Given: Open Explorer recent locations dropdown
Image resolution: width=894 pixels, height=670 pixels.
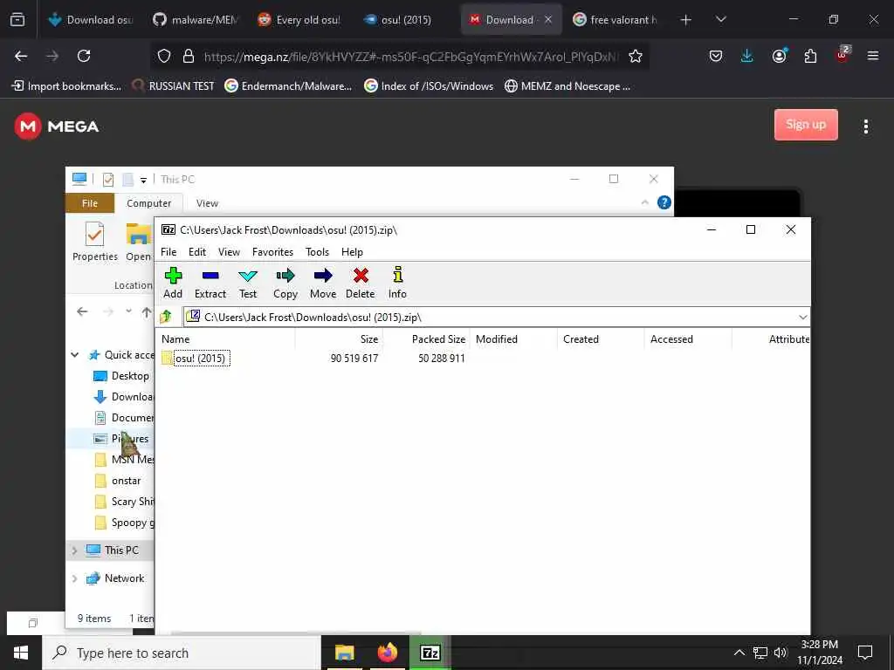Looking at the screenshot, I should point(129,311).
